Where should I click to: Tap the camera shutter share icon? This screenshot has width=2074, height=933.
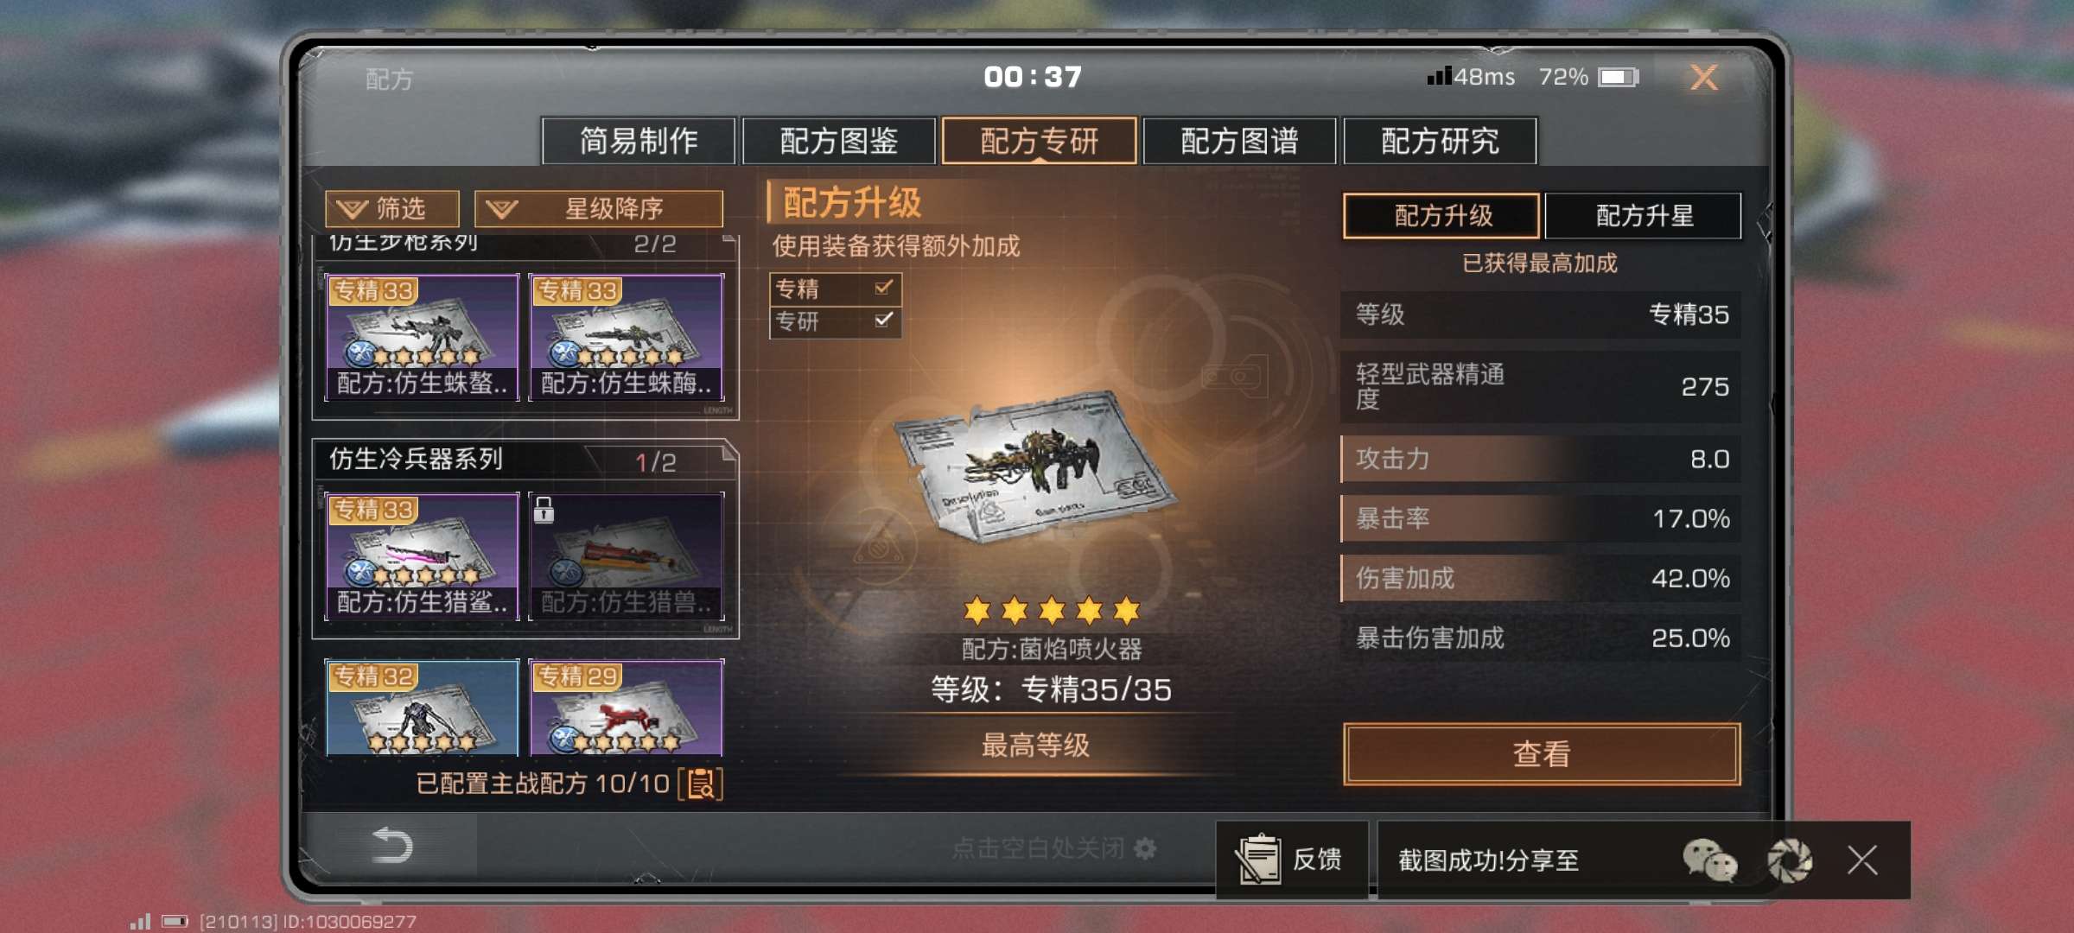[1789, 860]
